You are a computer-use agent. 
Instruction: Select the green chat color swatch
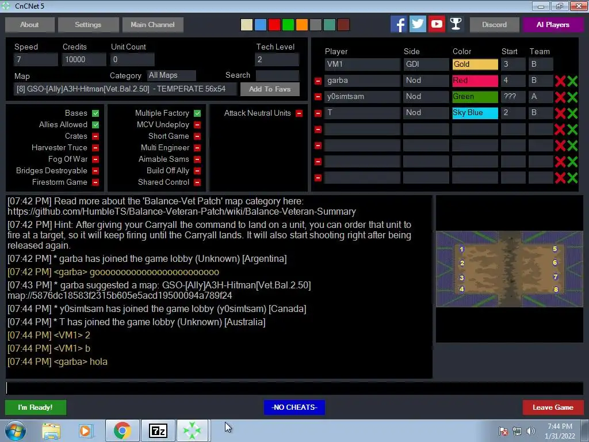[288, 25]
